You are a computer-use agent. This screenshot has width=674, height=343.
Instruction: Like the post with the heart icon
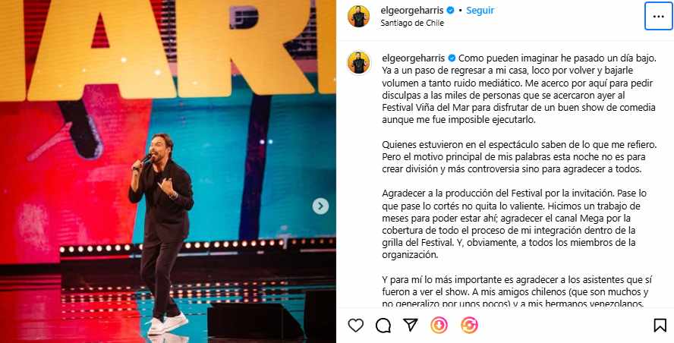355,326
